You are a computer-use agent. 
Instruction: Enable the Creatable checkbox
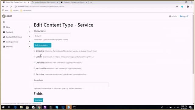click(34, 51)
